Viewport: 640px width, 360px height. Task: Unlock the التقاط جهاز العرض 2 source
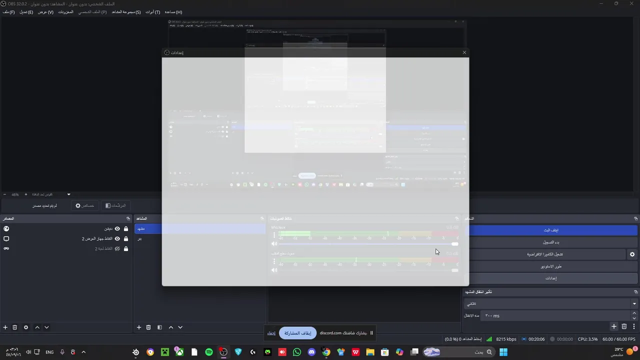126,239
